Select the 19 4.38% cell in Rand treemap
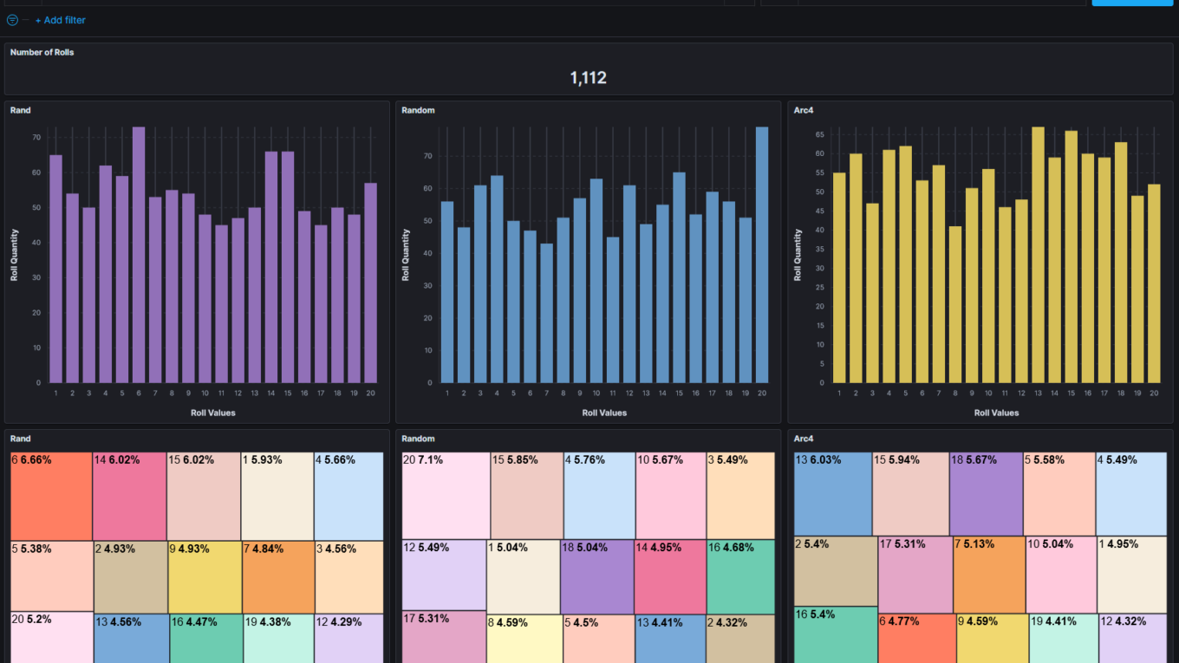 coord(278,639)
